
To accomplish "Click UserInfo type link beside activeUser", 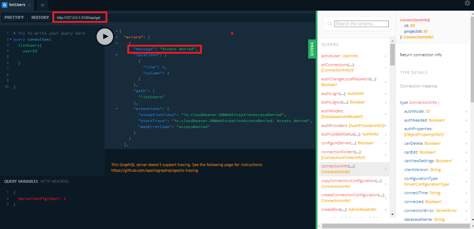I will [350, 56].
